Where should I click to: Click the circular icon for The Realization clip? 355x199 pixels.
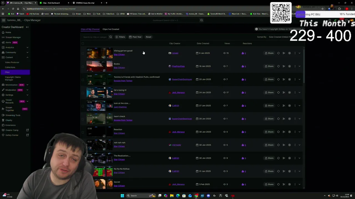(278, 158)
